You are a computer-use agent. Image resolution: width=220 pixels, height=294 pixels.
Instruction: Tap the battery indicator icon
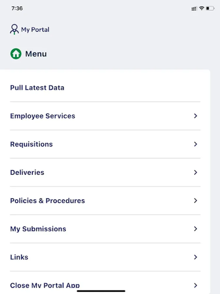pyautogui.click(x=210, y=8)
